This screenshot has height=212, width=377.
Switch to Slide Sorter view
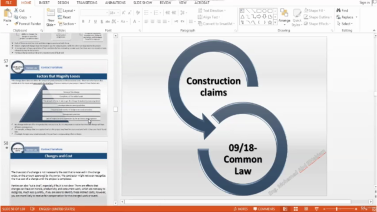coord(296,209)
